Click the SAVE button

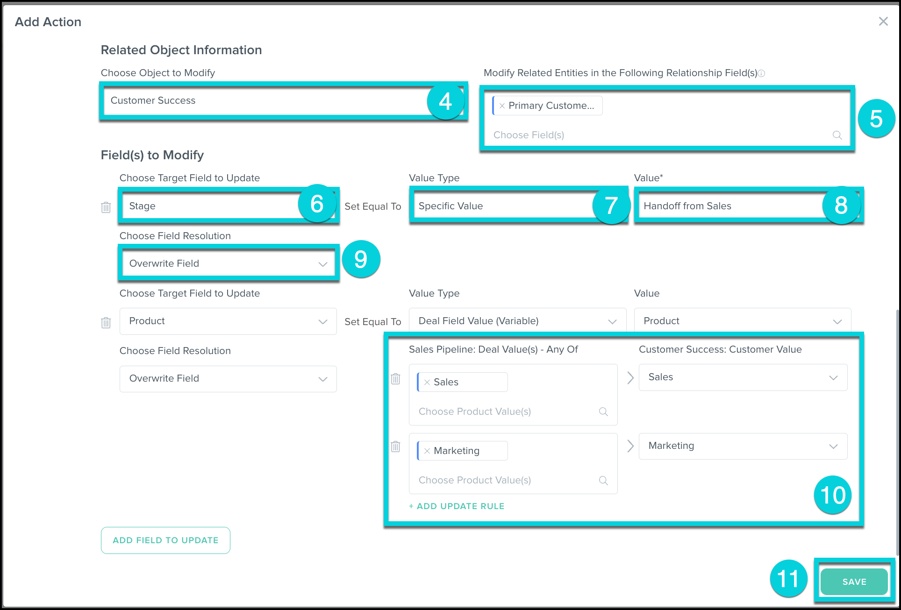click(x=854, y=582)
